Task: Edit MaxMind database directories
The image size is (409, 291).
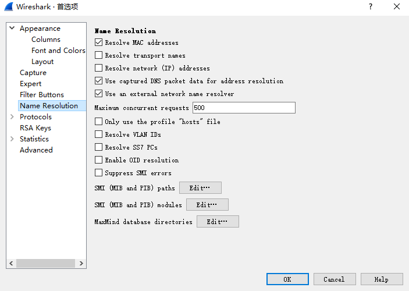Action: click(x=218, y=222)
